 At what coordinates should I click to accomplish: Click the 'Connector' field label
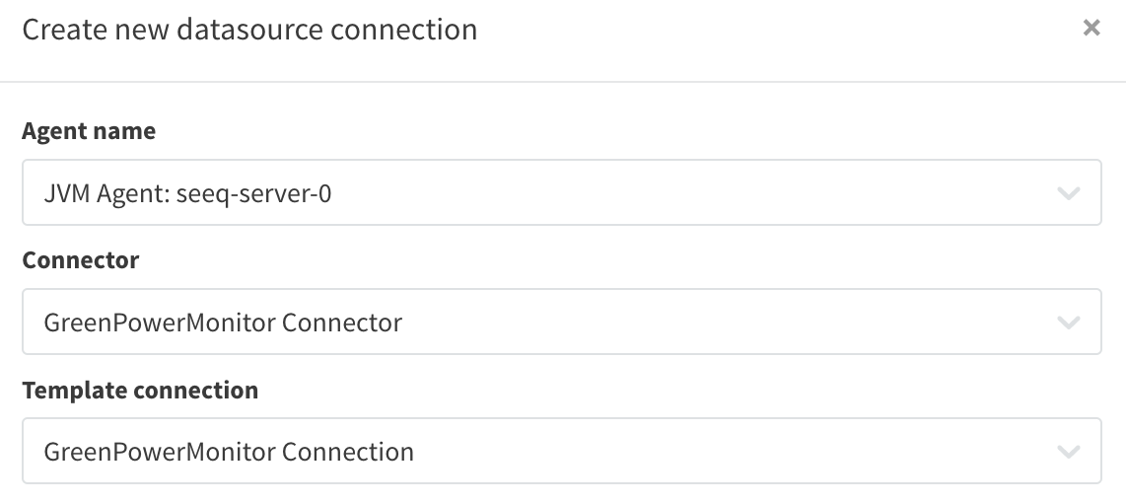(x=81, y=259)
